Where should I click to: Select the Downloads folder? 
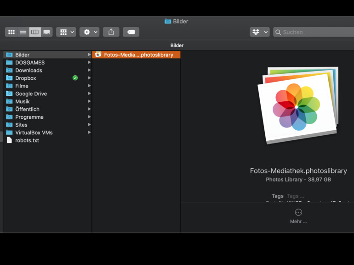click(47, 70)
